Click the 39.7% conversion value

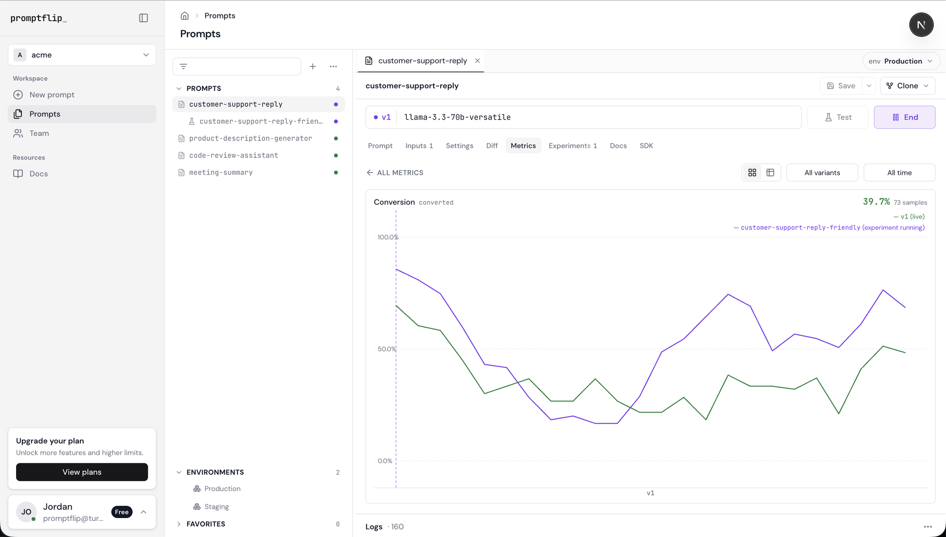tap(876, 202)
